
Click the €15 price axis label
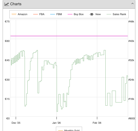(x=7, y=99)
